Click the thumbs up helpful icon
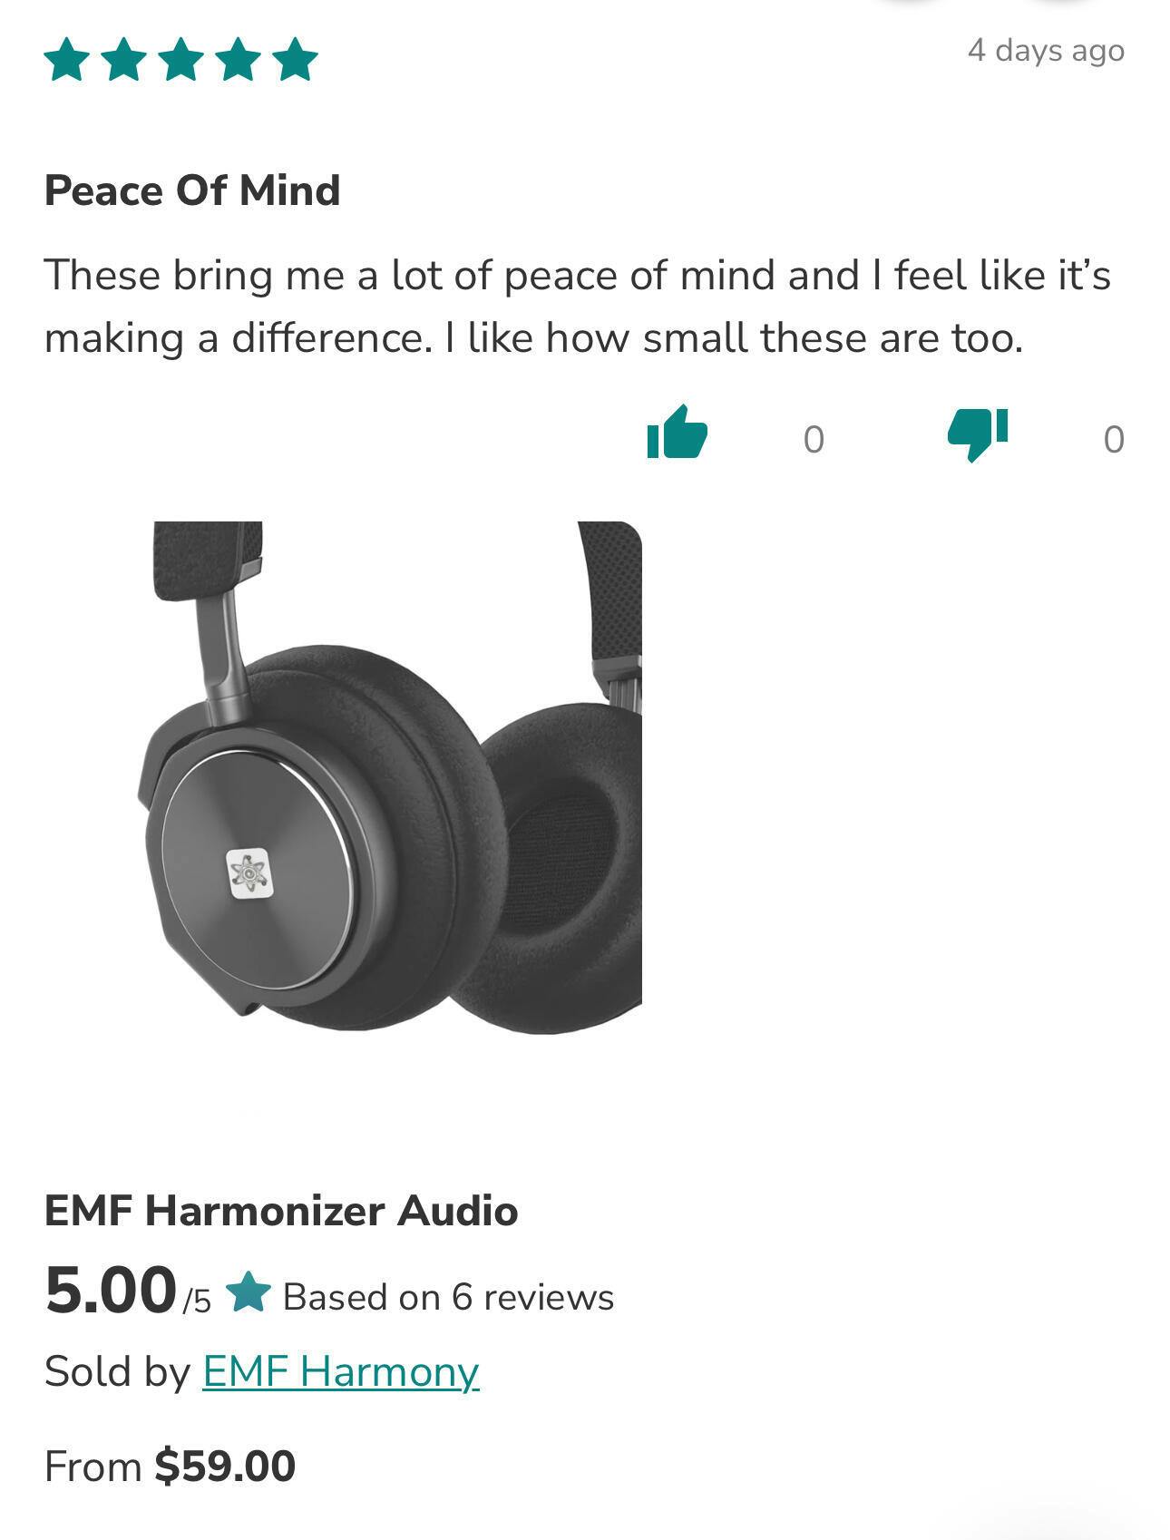This screenshot has height=1540, width=1170. 677,432
